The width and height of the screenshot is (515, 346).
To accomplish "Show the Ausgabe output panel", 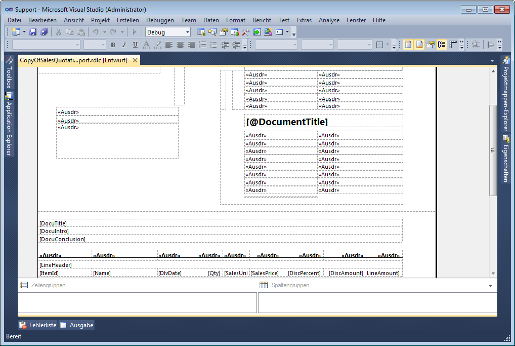I will pyautogui.click(x=77, y=325).
